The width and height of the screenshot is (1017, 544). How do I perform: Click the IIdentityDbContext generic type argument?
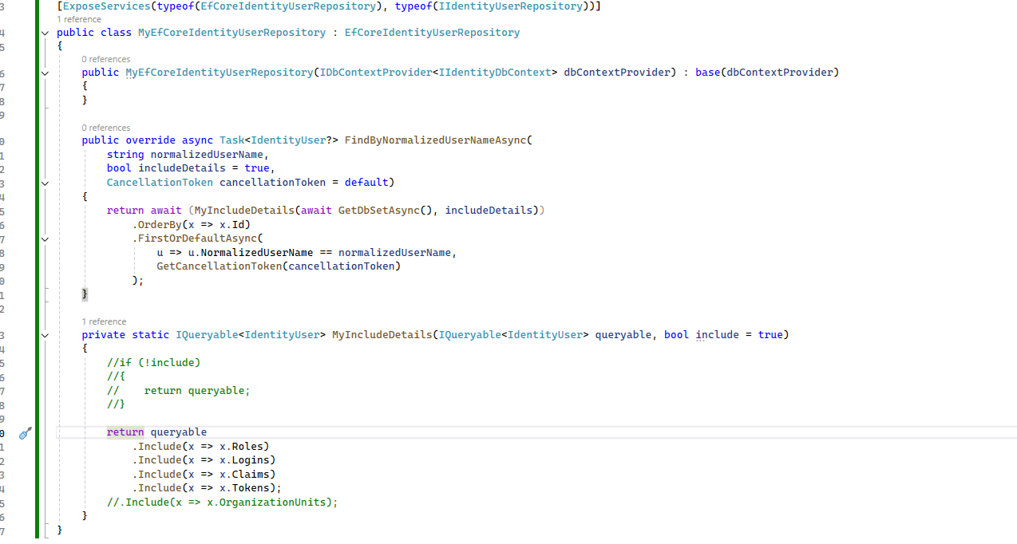point(495,73)
